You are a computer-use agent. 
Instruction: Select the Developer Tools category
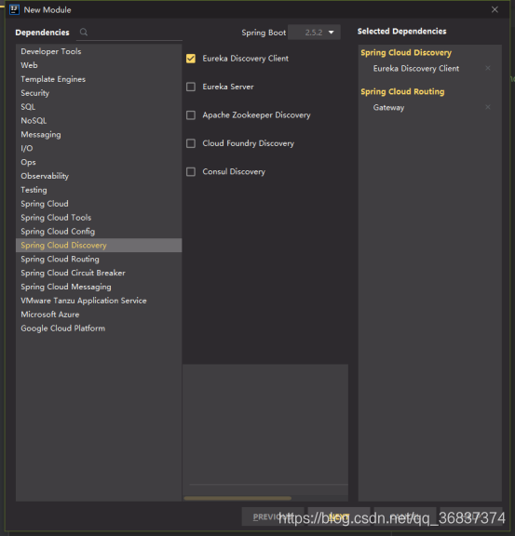click(x=99, y=51)
